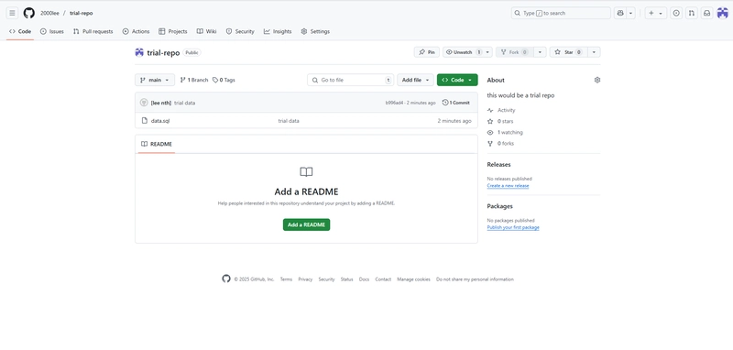
Task: Follow the Create a new release link
Action: pyautogui.click(x=508, y=185)
